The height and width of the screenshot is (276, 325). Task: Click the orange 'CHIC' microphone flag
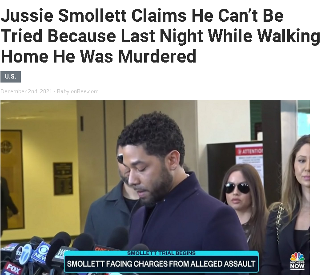(x=104, y=248)
